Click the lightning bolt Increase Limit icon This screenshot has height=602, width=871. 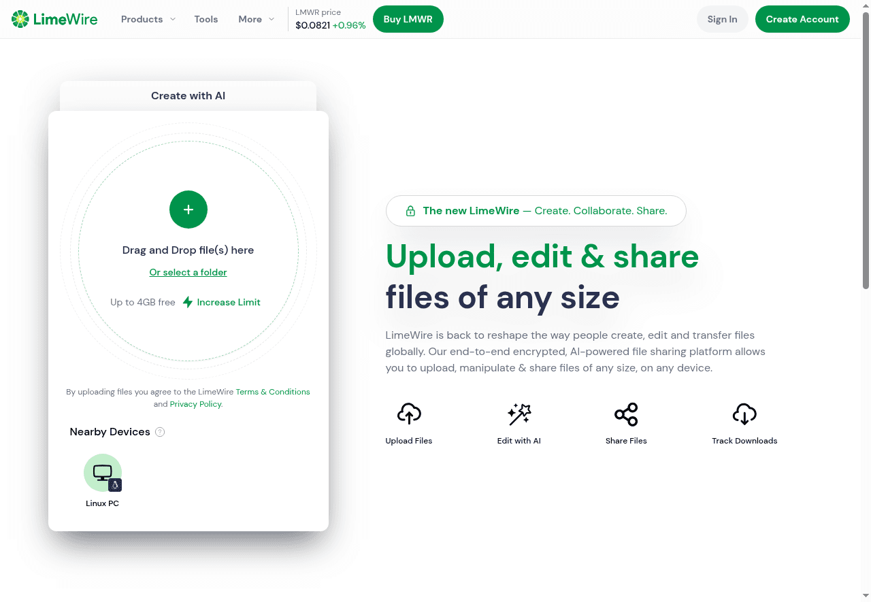188,302
